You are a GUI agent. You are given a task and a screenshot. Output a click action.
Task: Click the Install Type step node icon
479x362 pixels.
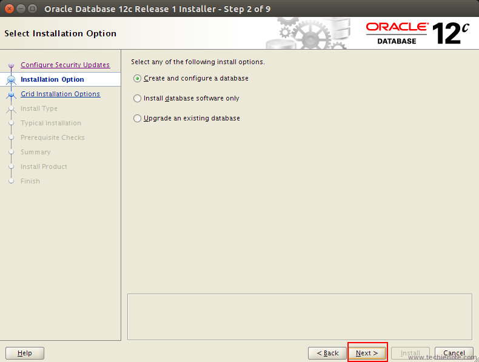tap(12, 108)
